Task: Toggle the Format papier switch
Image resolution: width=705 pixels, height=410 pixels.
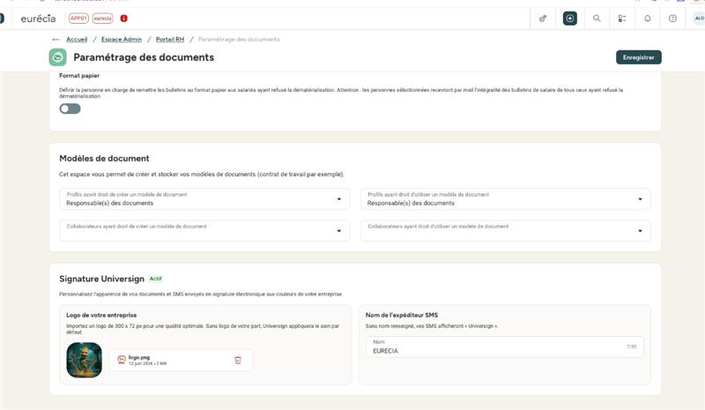Action: (70, 108)
